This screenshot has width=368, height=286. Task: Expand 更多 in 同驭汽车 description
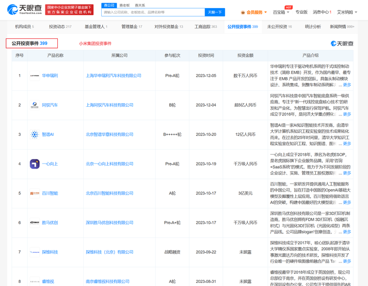[347, 114]
